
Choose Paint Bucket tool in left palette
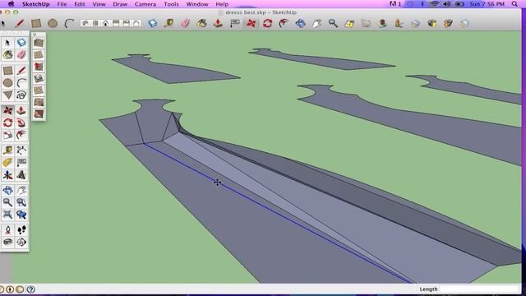[7, 55]
